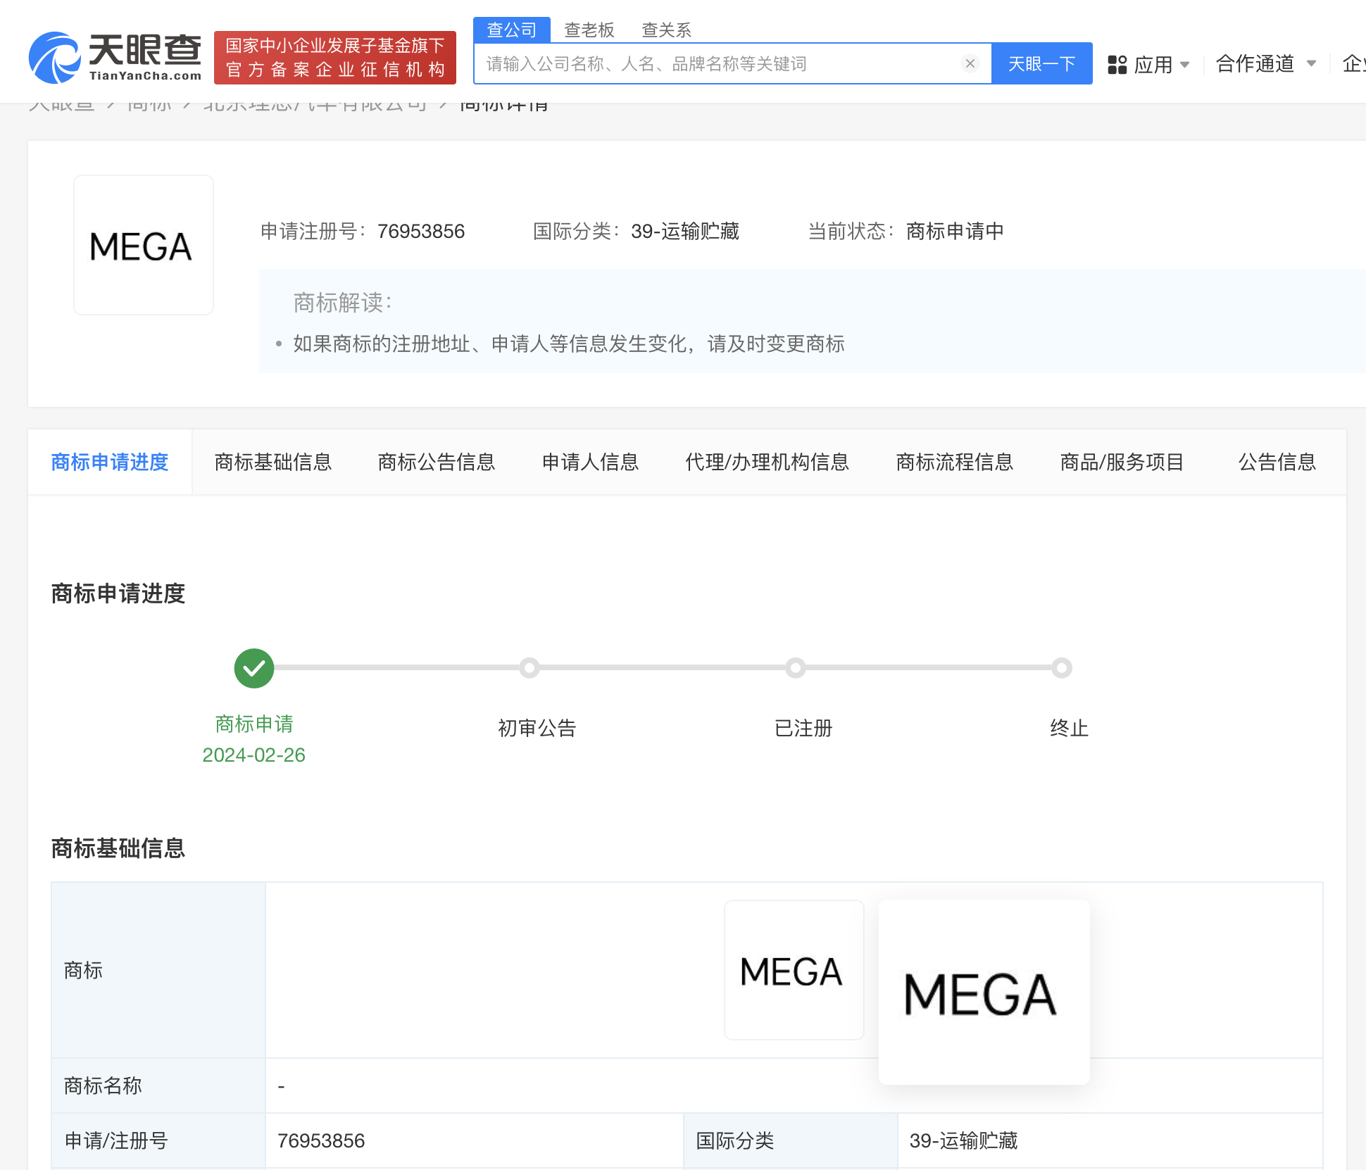Viewport: 1366px width, 1170px height.
Task: Click the red 官方备案企业征信机构 banner
Action: pos(334,57)
